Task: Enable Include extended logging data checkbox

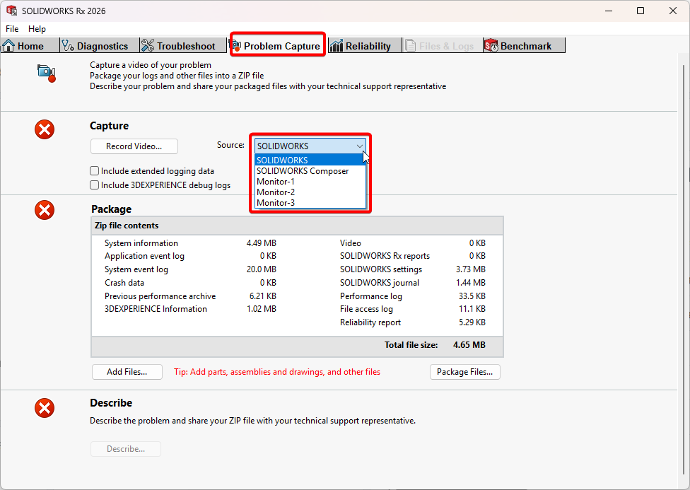Action: pos(94,171)
